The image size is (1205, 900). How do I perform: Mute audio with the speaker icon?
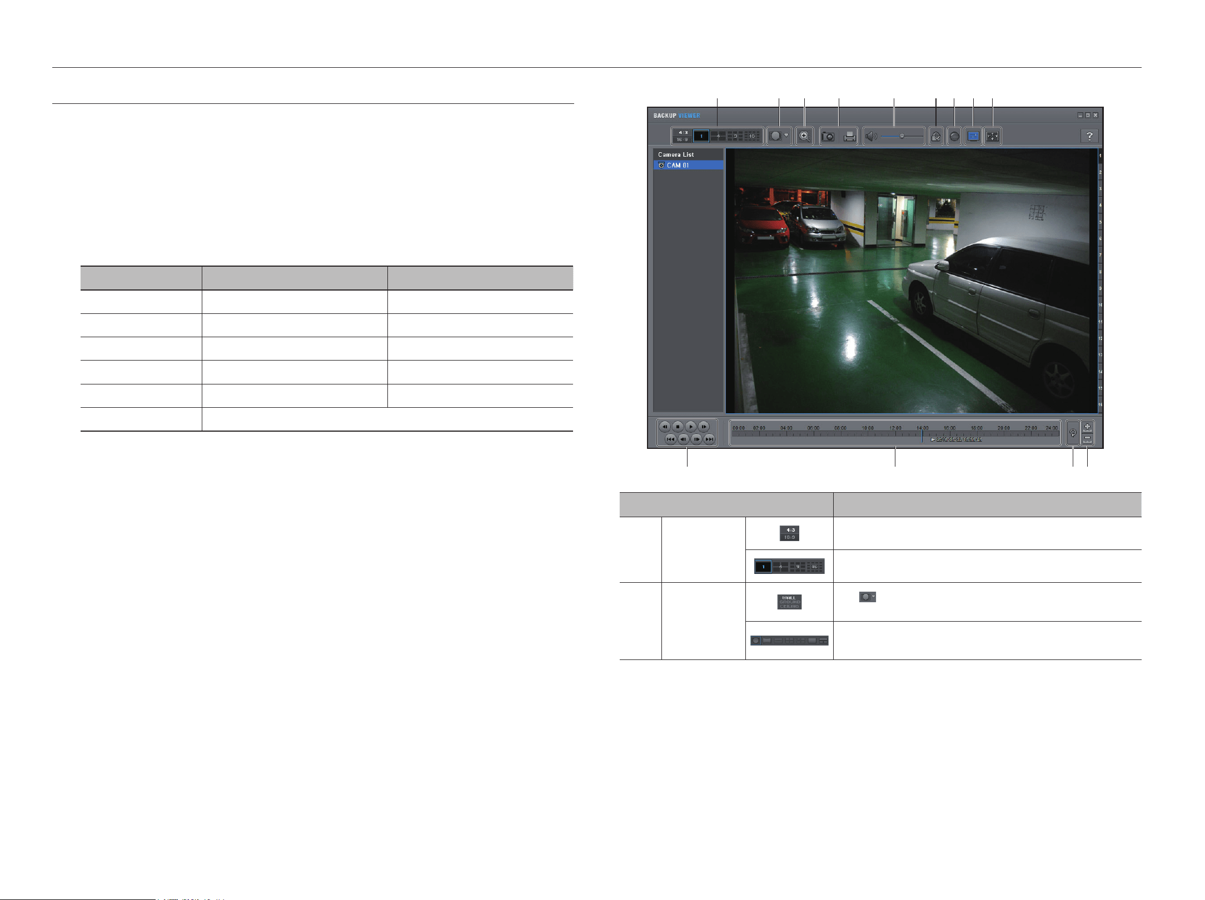872,136
